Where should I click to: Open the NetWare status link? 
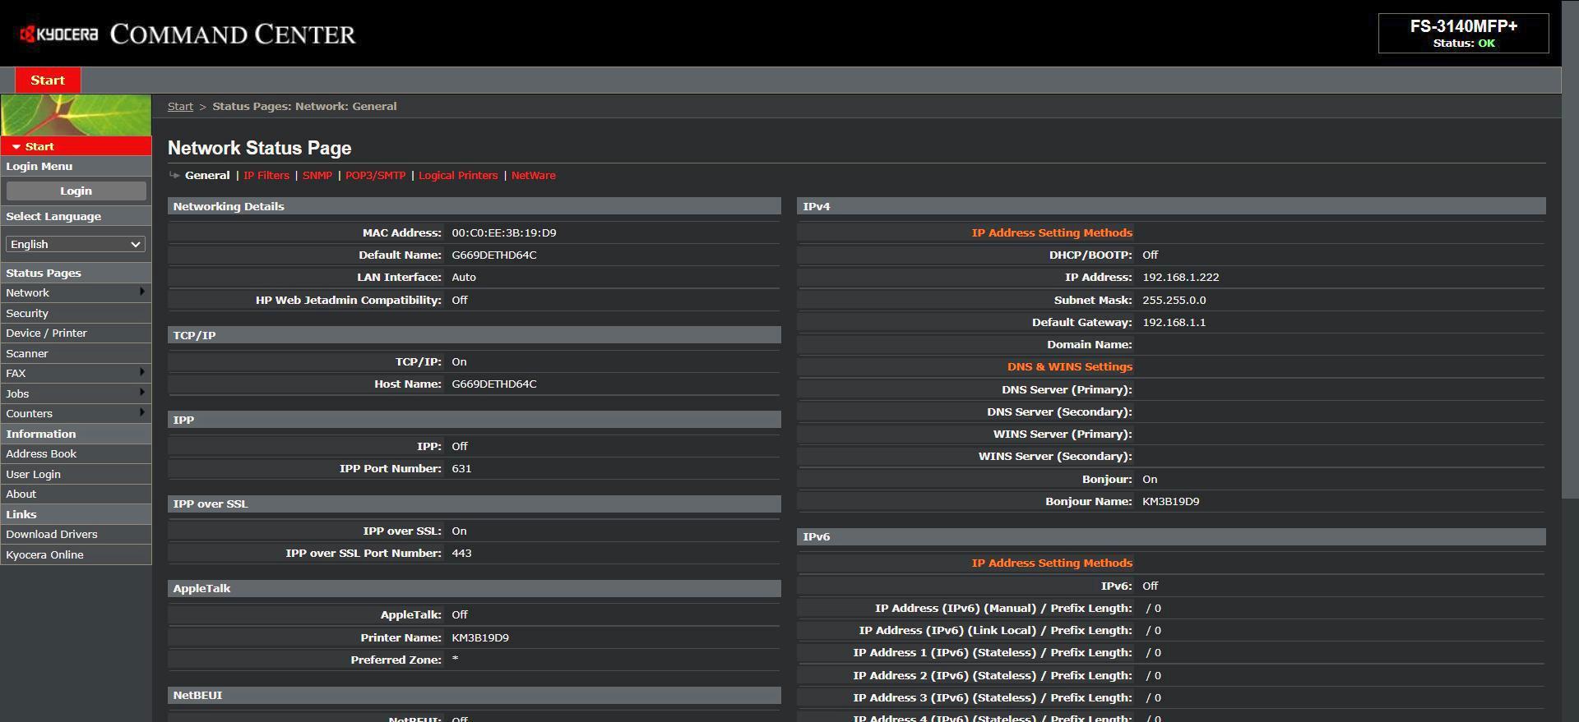coord(534,176)
